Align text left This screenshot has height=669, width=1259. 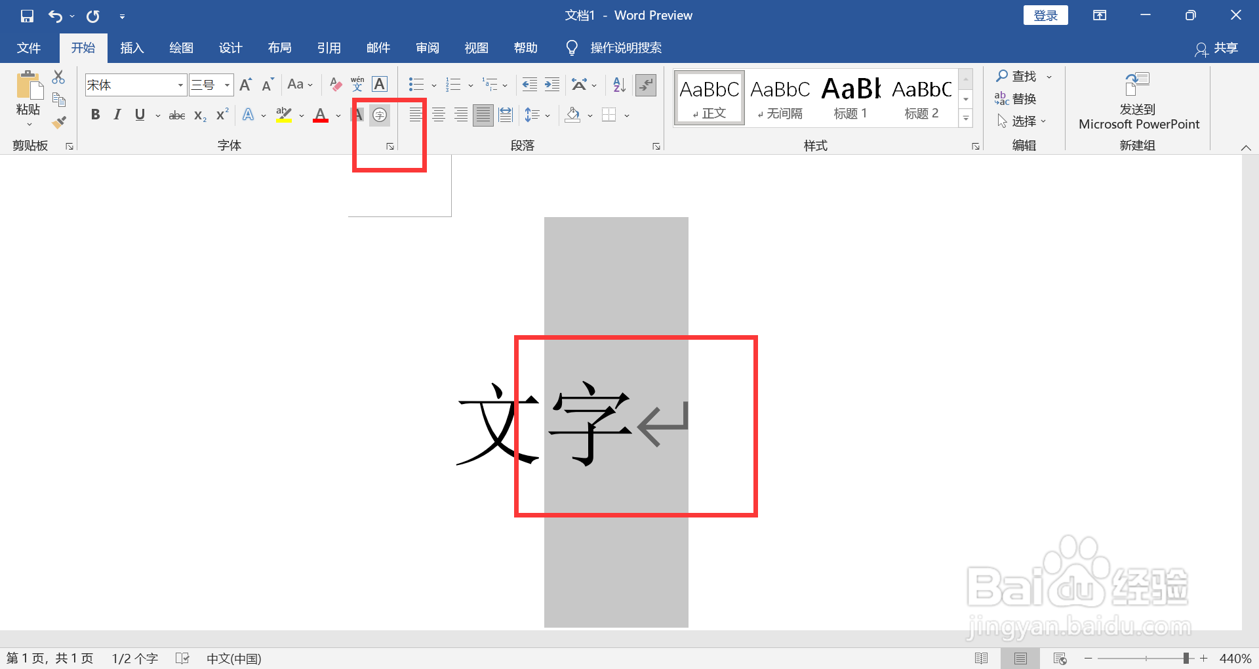[x=416, y=115]
